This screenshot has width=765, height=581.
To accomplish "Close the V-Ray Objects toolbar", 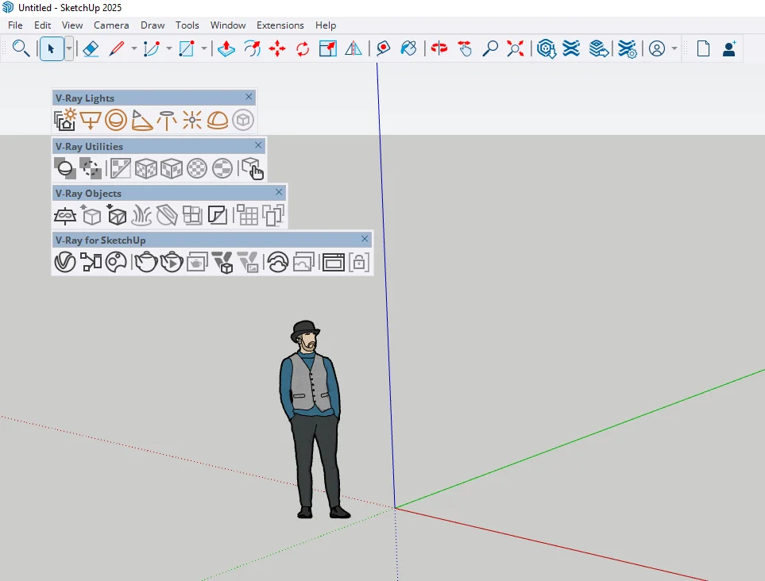I will point(279,192).
